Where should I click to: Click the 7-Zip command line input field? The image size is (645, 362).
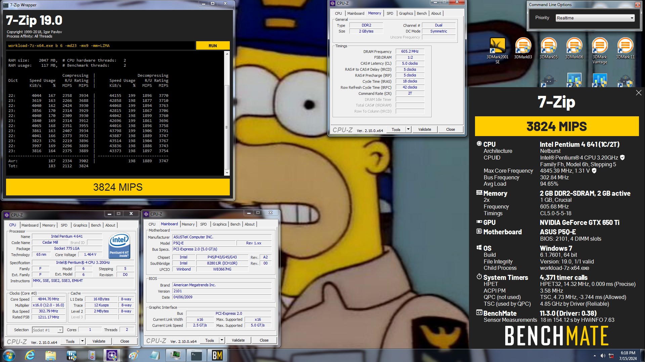coord(100,46)
